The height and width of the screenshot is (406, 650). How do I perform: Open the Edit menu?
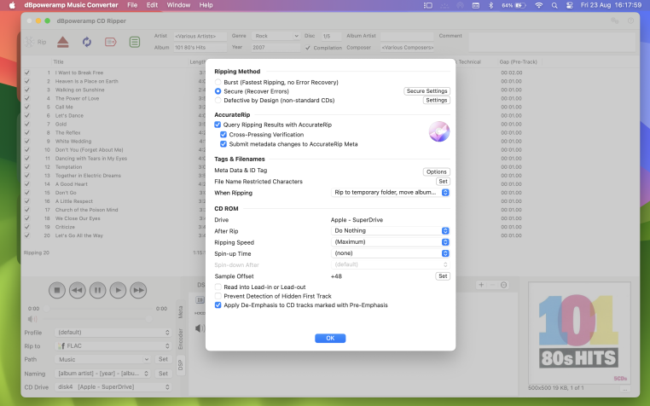(152, 5)
